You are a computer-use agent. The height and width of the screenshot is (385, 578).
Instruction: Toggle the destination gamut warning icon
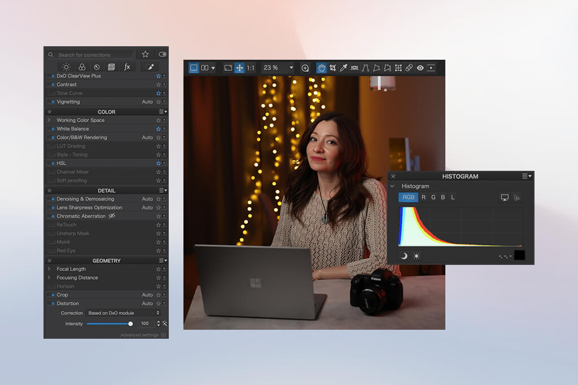517,198
